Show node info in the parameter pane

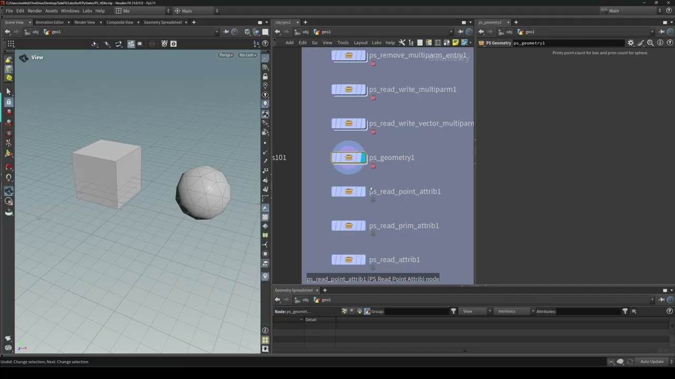(x=660, y=43)
